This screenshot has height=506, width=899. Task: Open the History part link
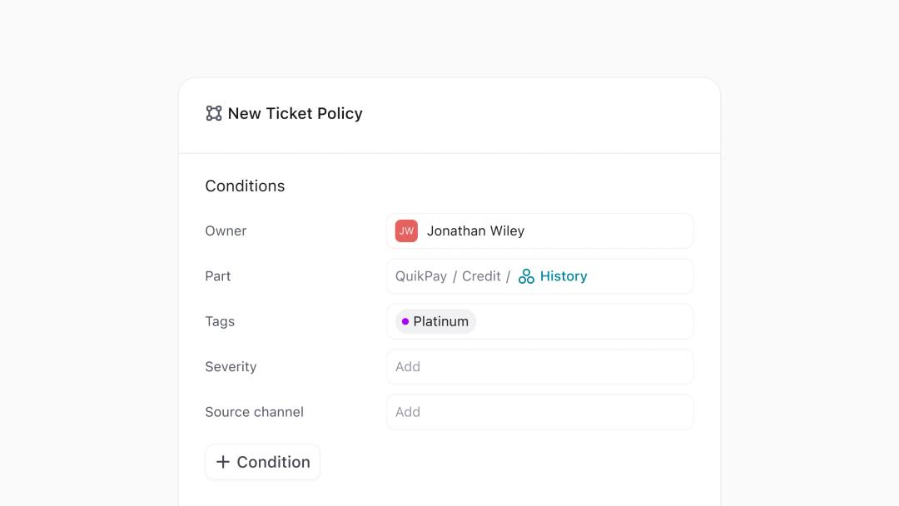click(x=564, y=276)
